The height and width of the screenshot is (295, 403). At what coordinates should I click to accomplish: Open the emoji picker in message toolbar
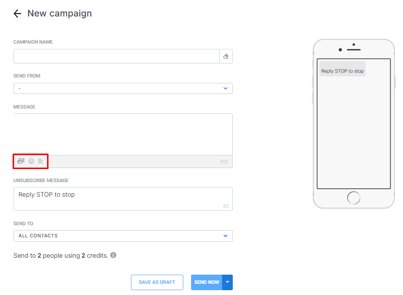tap(31, 161)
